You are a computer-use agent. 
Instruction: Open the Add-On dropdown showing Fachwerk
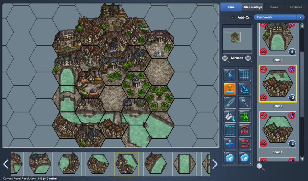(x=279, y=17)
